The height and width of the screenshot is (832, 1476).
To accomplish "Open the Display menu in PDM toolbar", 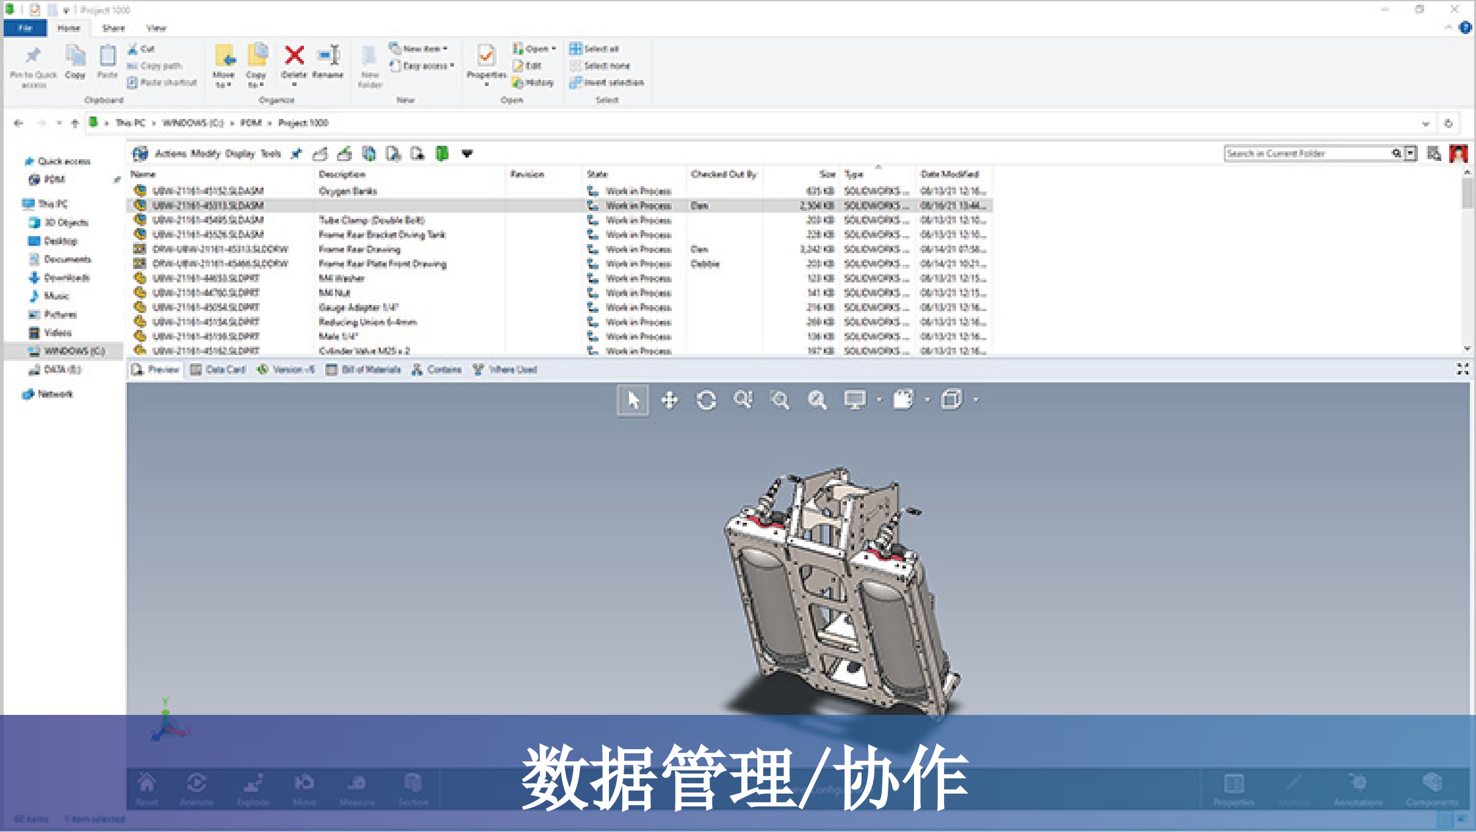I will [x=240, y=154].
